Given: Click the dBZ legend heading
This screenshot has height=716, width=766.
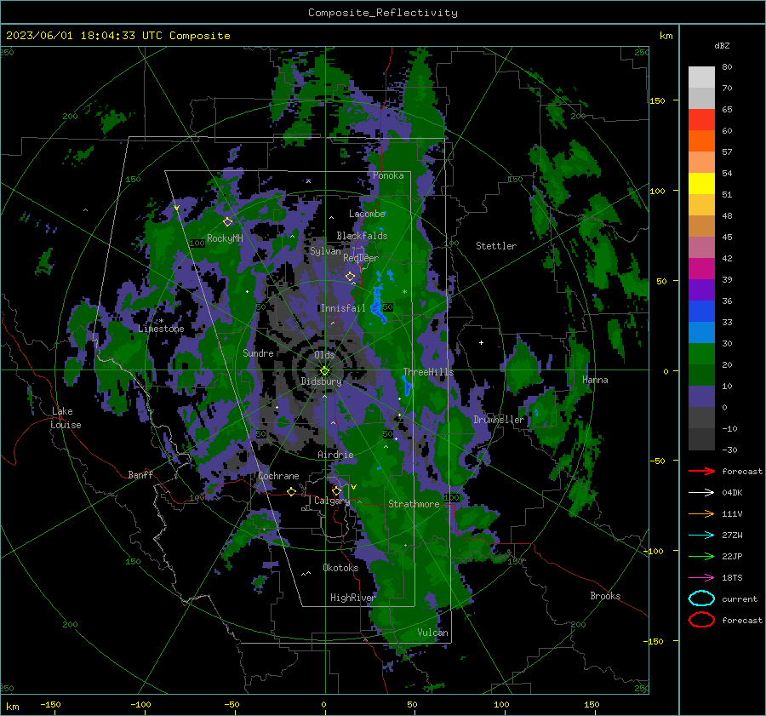Looking at the screenshot, I should coord(722,45).
